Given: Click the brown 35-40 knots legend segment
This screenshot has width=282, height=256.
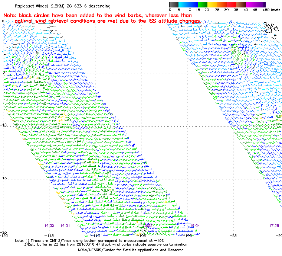Looking at the screenshot, I should coord(241,4).
